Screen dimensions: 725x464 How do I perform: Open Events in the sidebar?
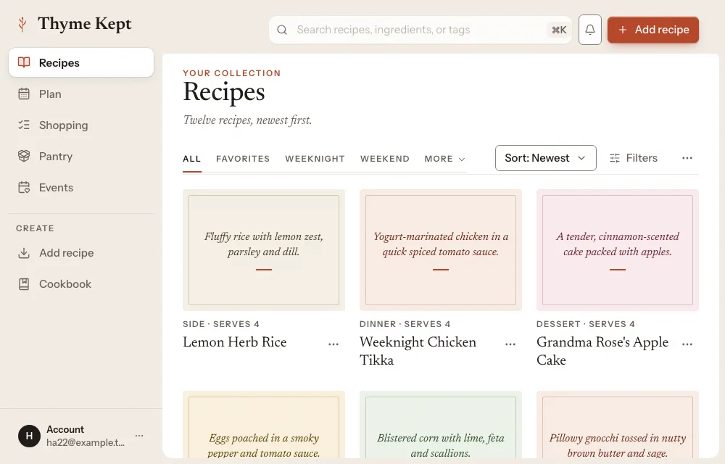point(81,187)
